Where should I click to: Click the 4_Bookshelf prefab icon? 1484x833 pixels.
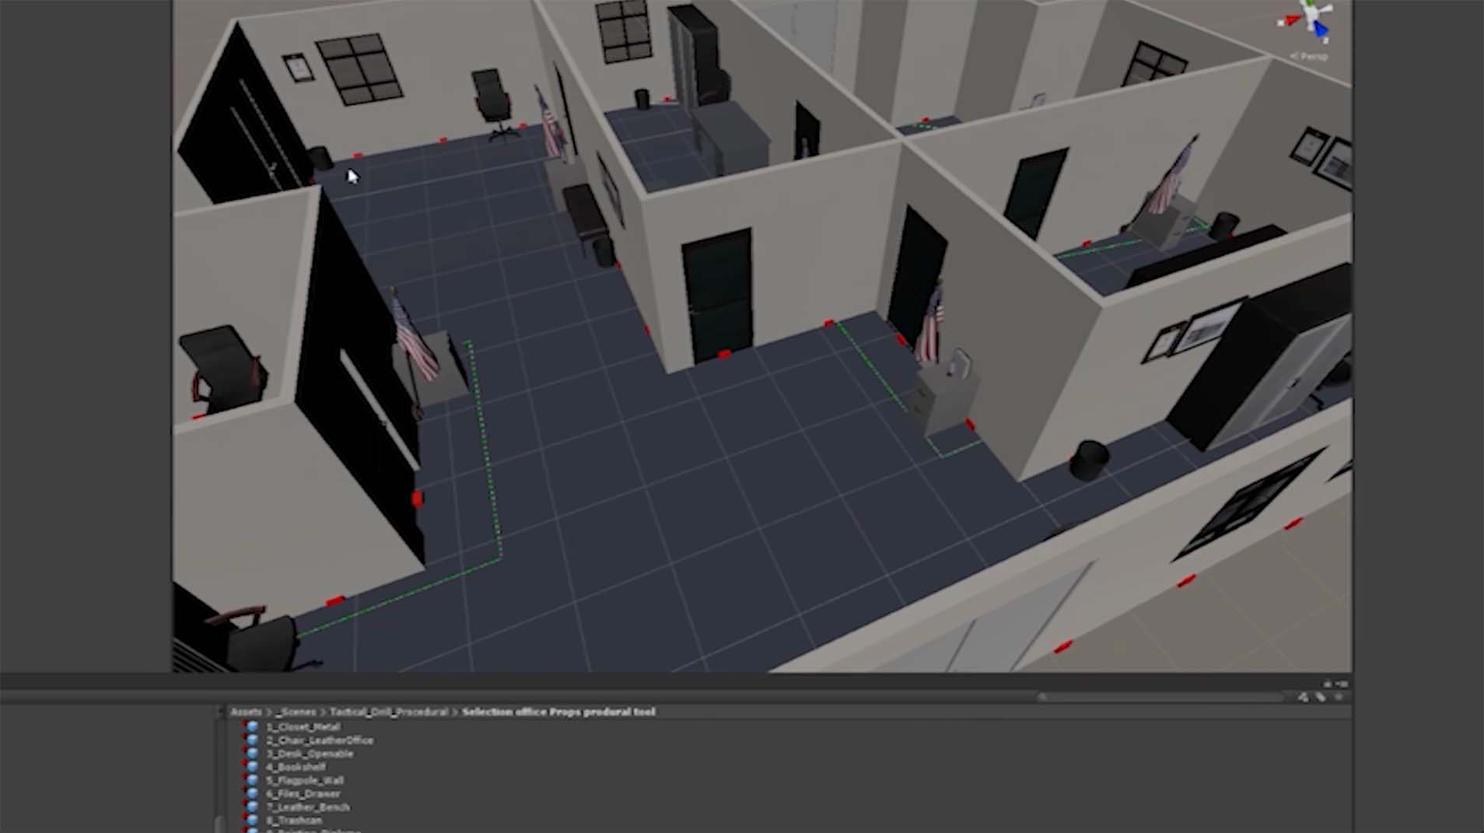252,767
